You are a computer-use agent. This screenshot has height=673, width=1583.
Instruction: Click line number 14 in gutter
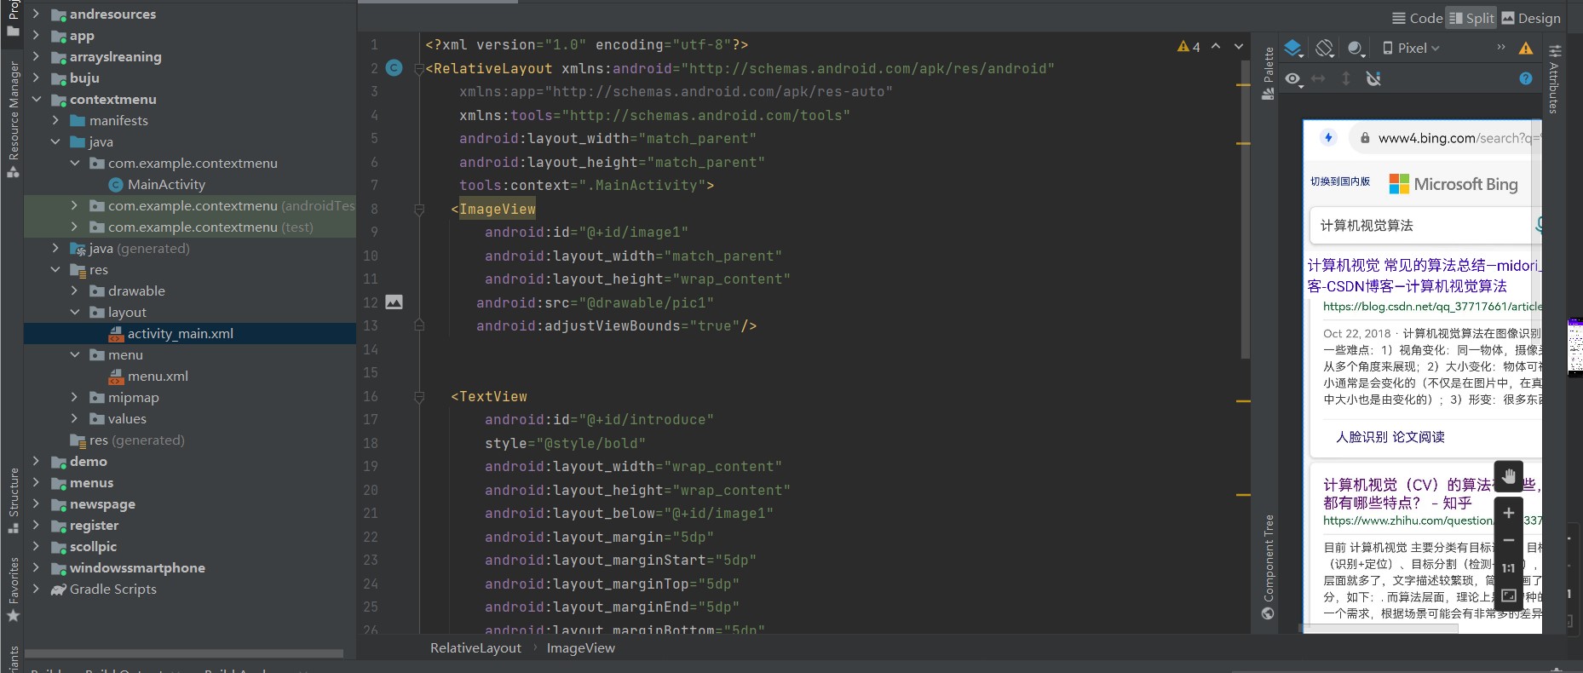pos(371,349)
